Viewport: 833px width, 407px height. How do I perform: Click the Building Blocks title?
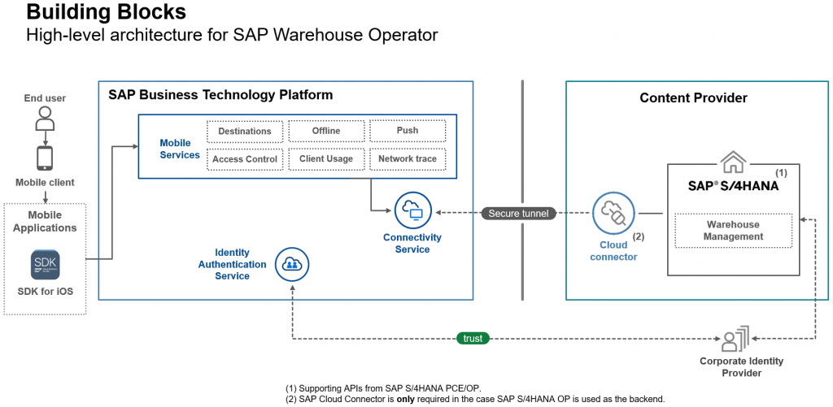click(x=107, y=11)
